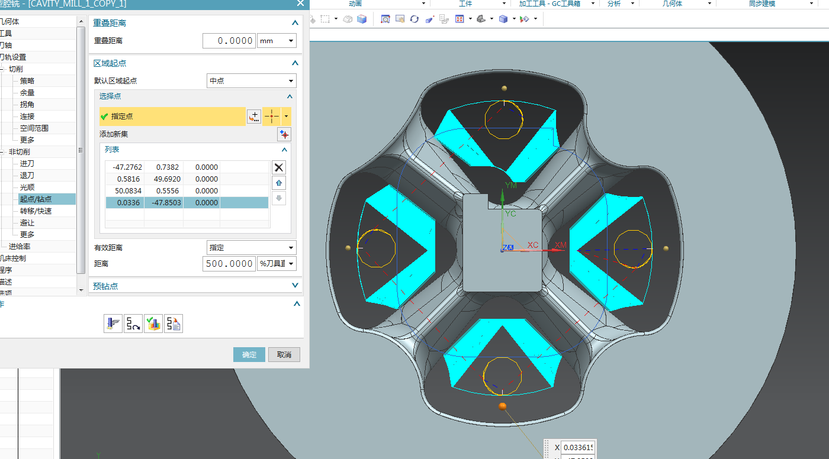This screenshot has height=459, width=829.
Task: Select 策略 in the settings tree
Action: pos(27,81)
